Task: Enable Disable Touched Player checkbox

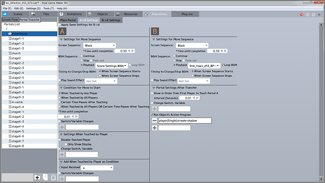Action: click(x=60, y=139)
